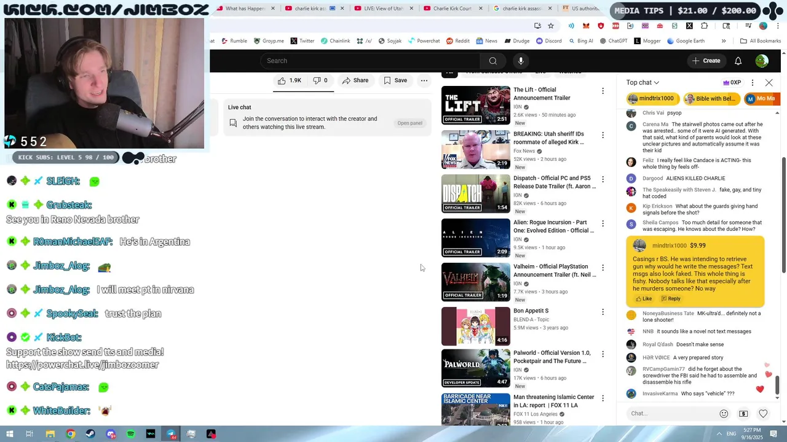Share the video using Share button

pos(355,80)
